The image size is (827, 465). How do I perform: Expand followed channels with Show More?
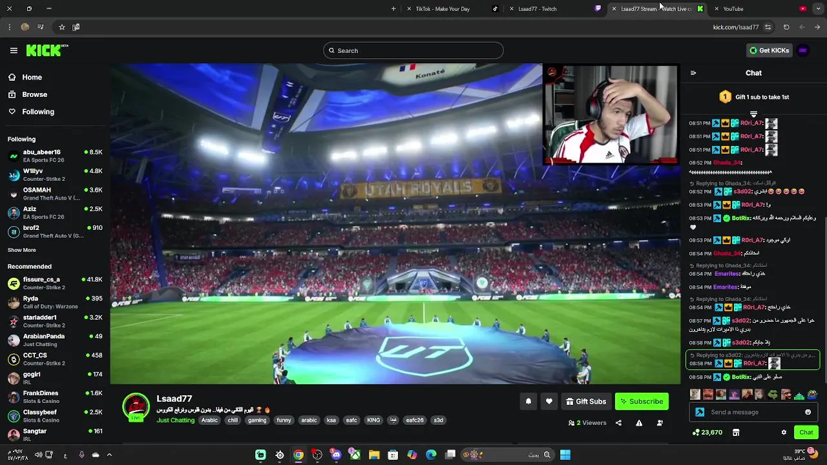22,250
